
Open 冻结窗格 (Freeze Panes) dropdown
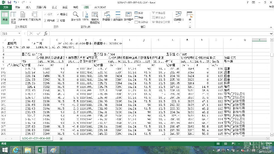(x=128, y=17)
